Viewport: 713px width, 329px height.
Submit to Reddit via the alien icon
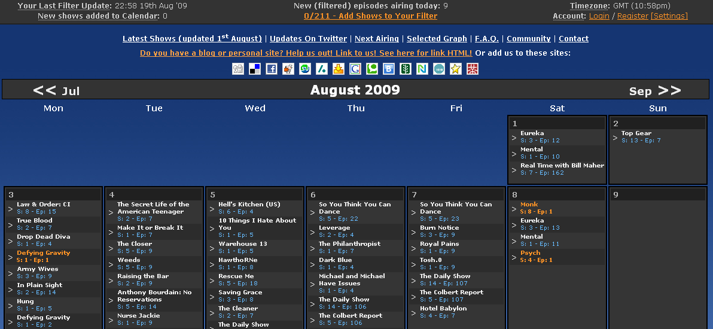coord(288,69)
